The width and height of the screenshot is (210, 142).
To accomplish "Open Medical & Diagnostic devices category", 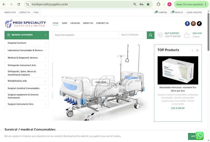I will click(x=23, y=58).
